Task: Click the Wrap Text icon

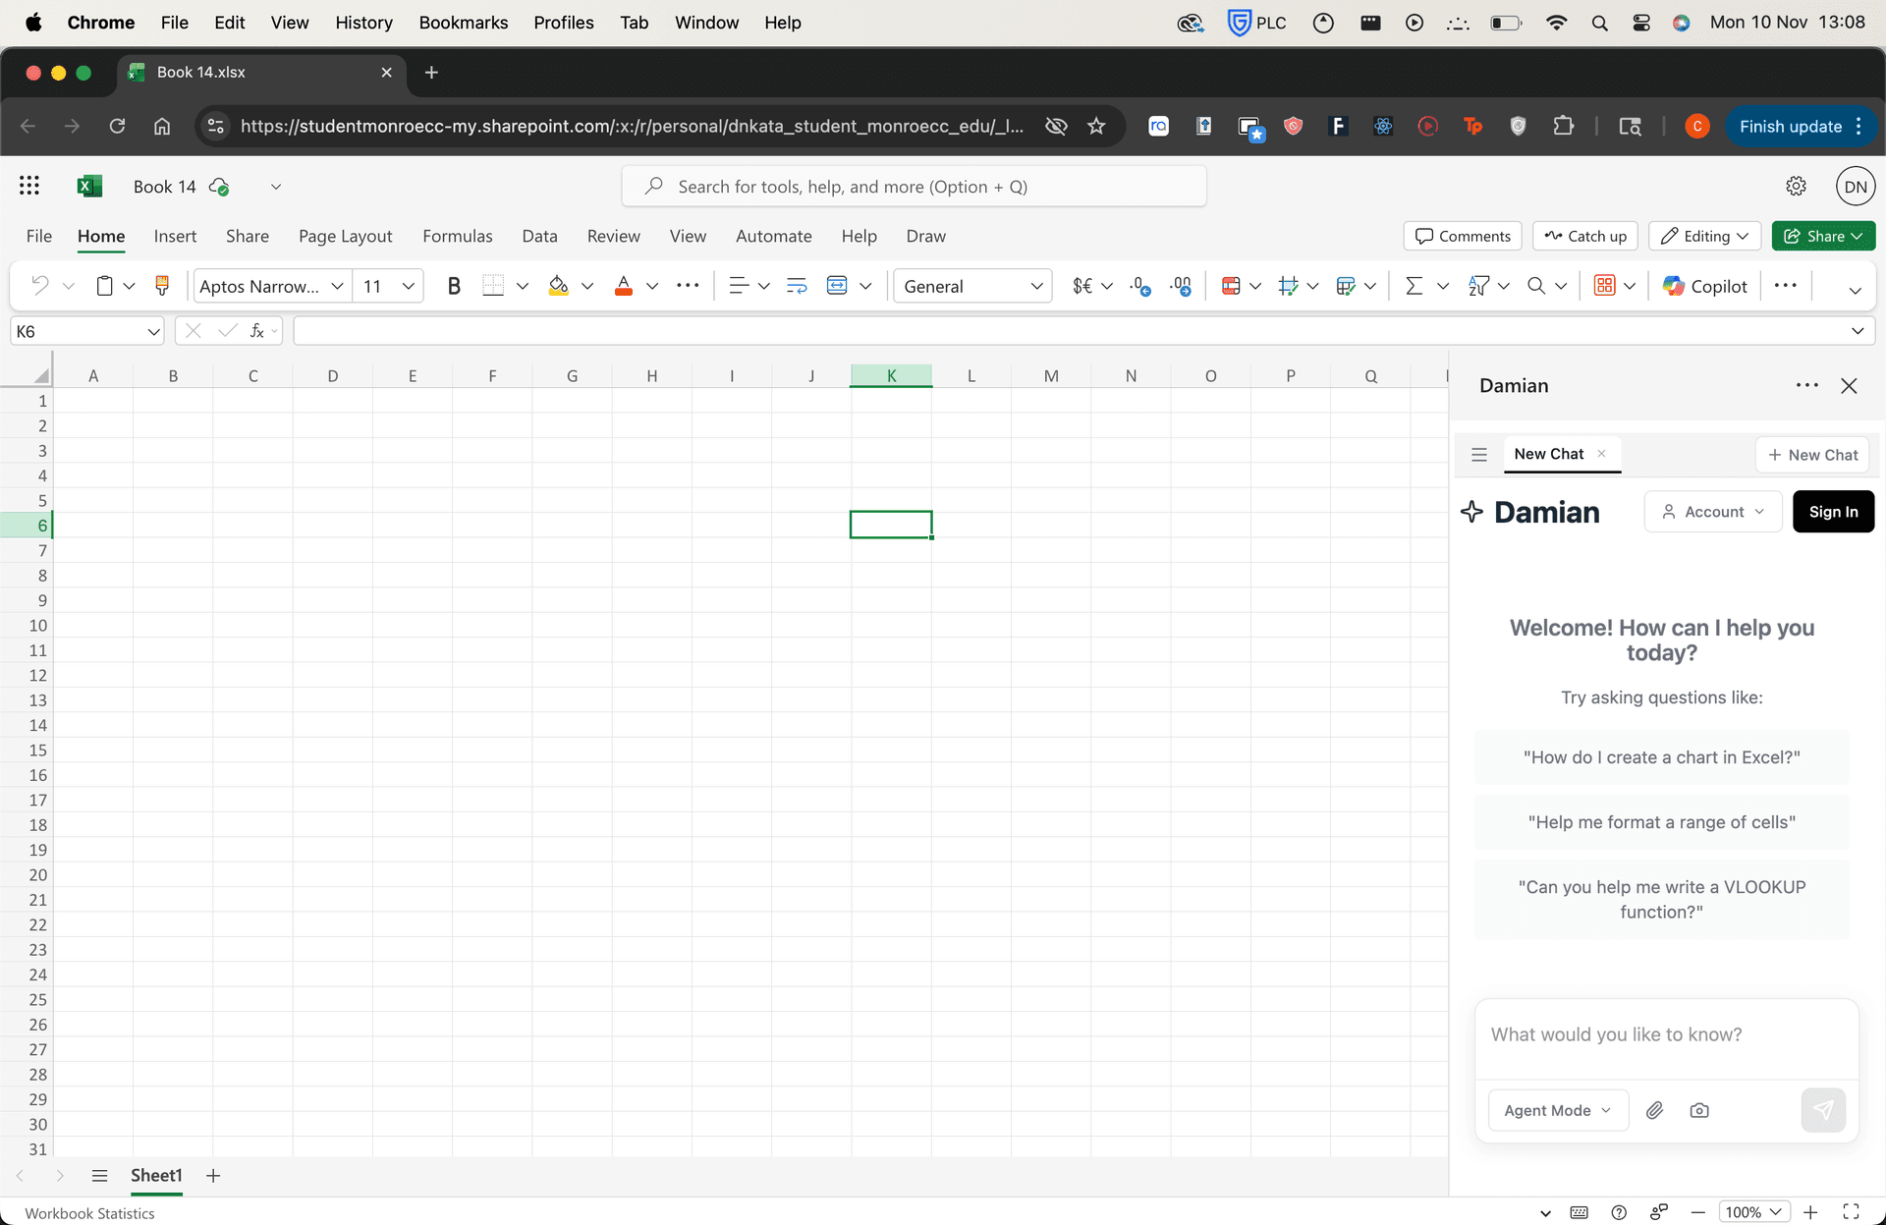Action: coord(796,286)
